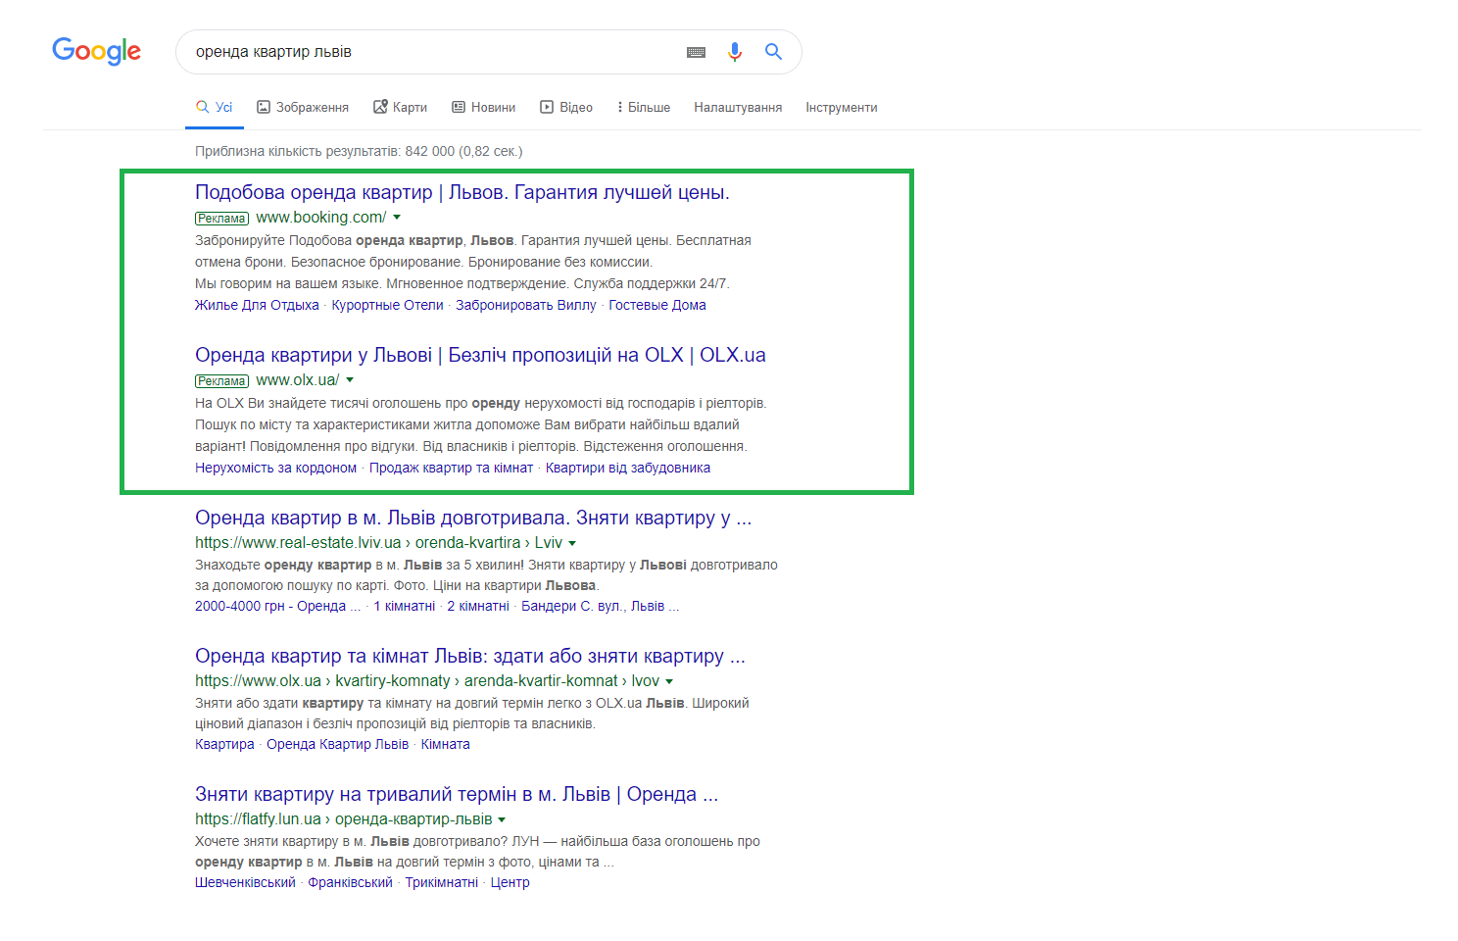Click the Гостевые Дома sitelink
Viewport: 1458px width, 941px height.
pyautogui.click(x=657, y=305)
